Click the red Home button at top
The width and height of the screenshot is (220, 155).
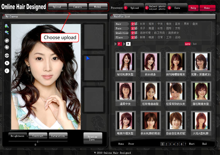pos(207,8)
